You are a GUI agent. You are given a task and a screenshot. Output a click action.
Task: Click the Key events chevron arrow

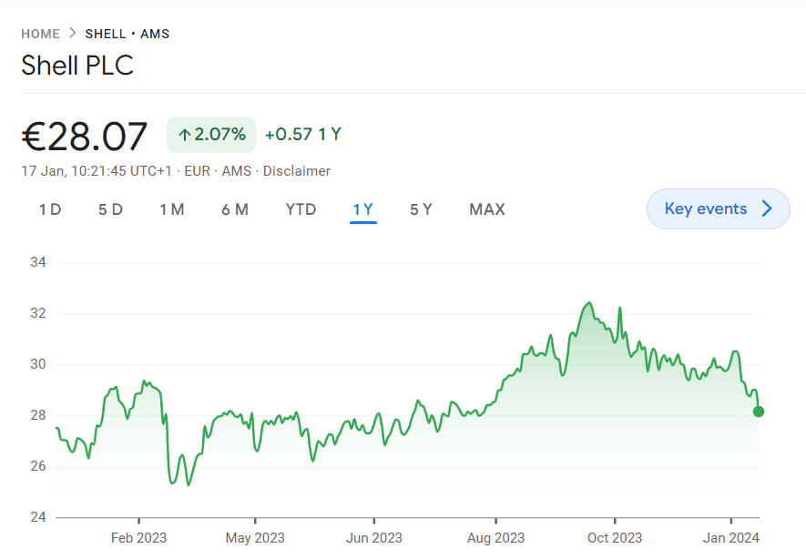coord(767,209)
